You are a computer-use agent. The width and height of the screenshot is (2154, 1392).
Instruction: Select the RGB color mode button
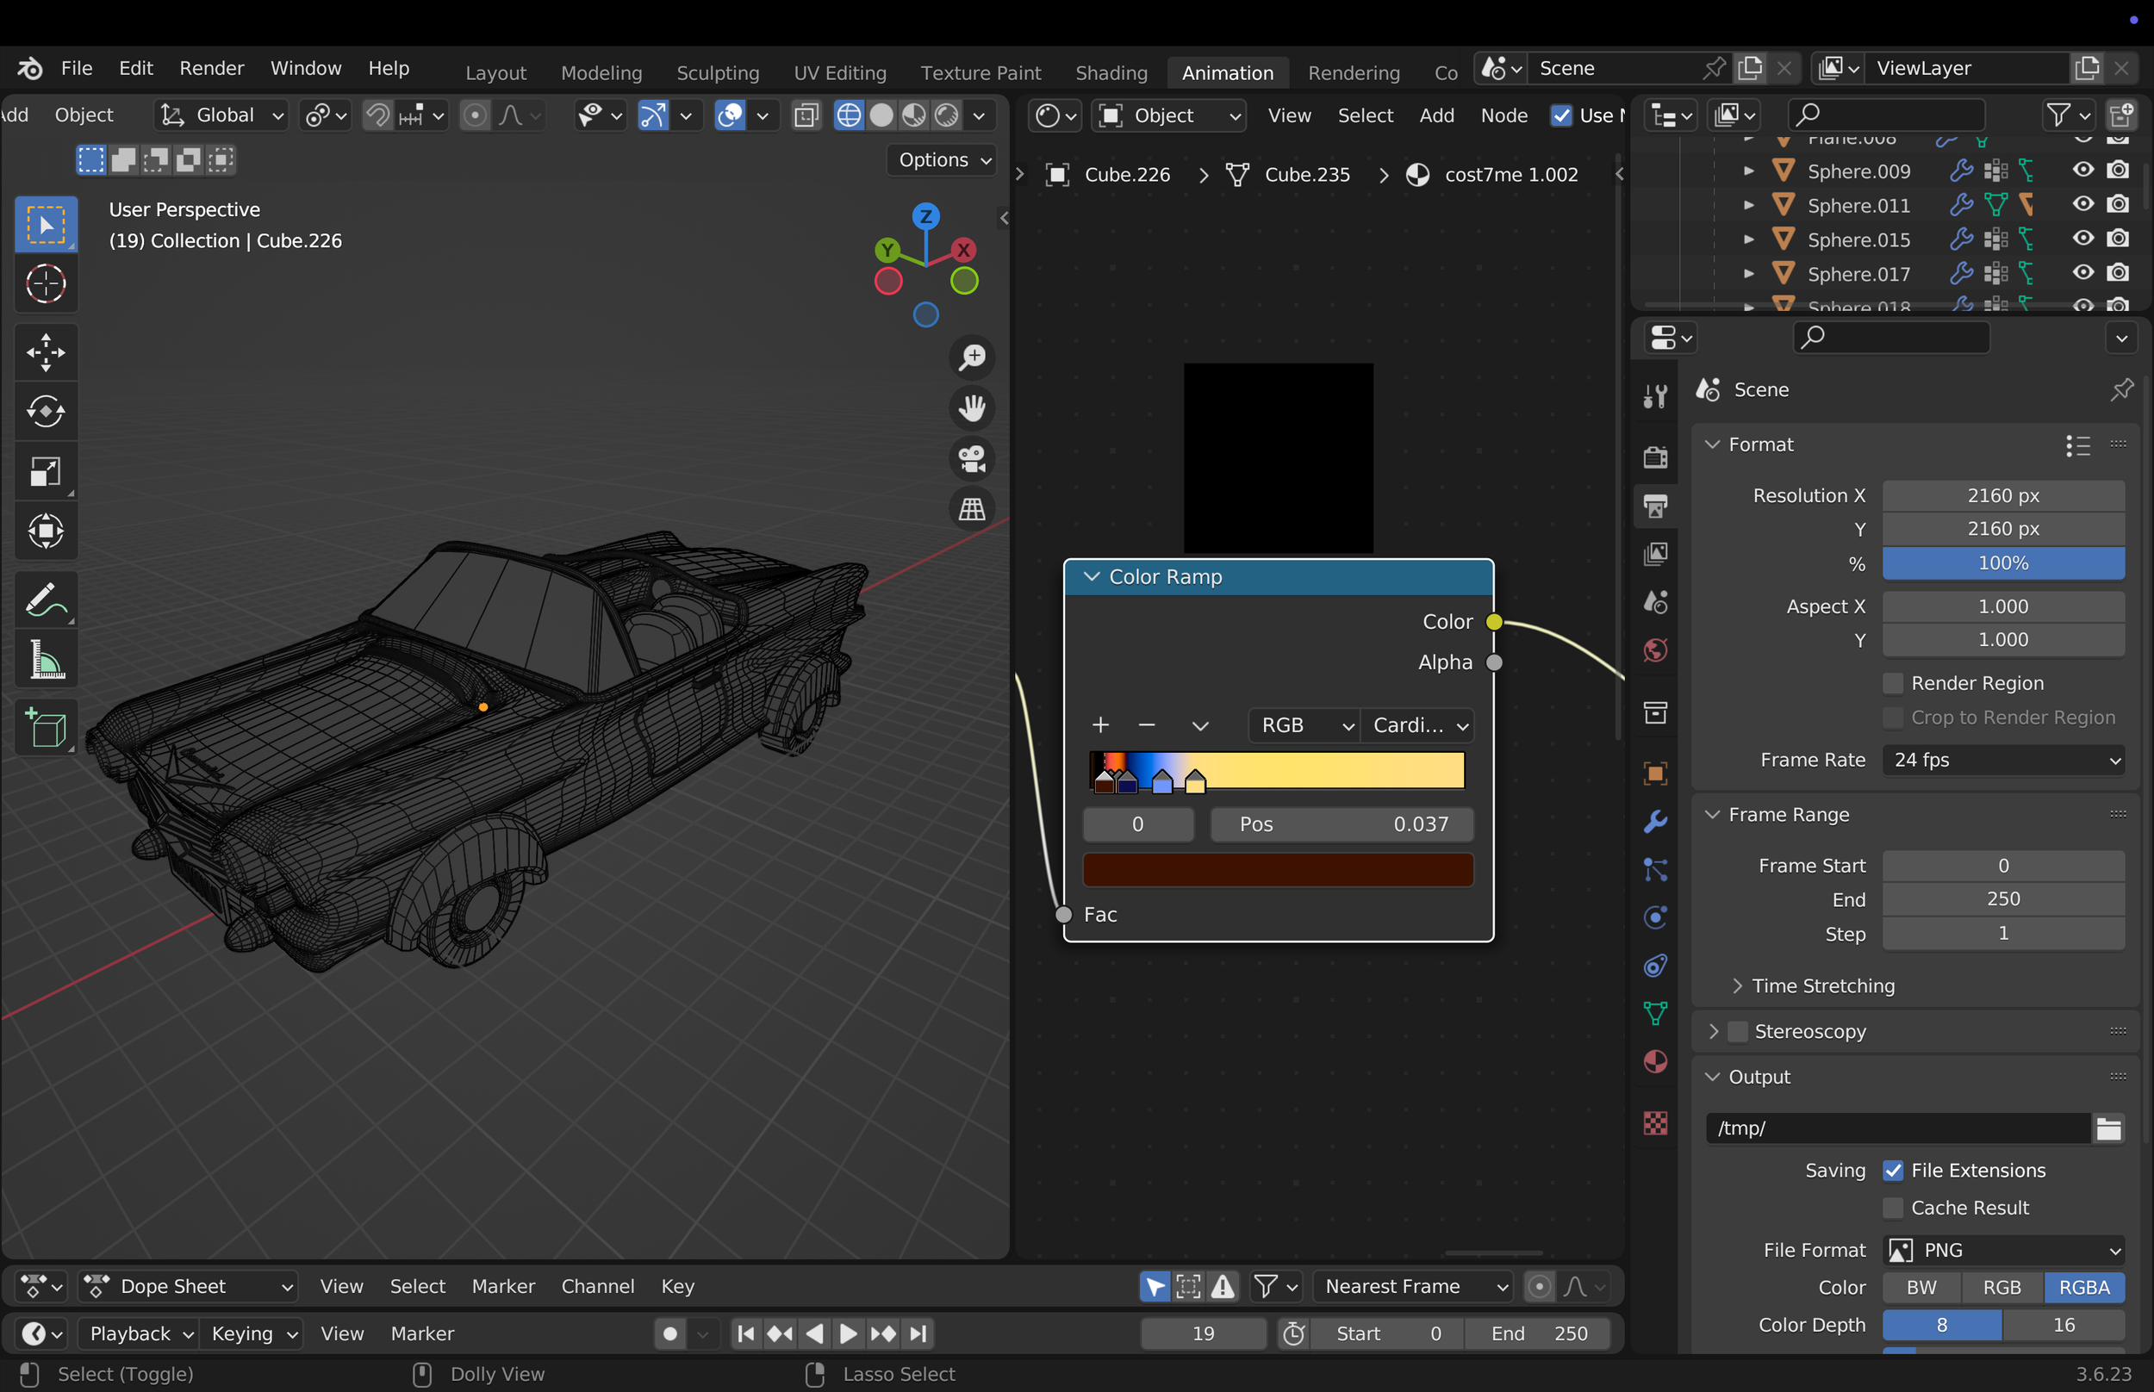point(2001,1287)
